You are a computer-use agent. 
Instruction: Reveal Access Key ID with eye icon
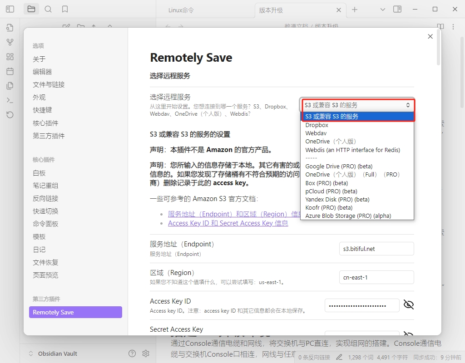pos(409,305)
